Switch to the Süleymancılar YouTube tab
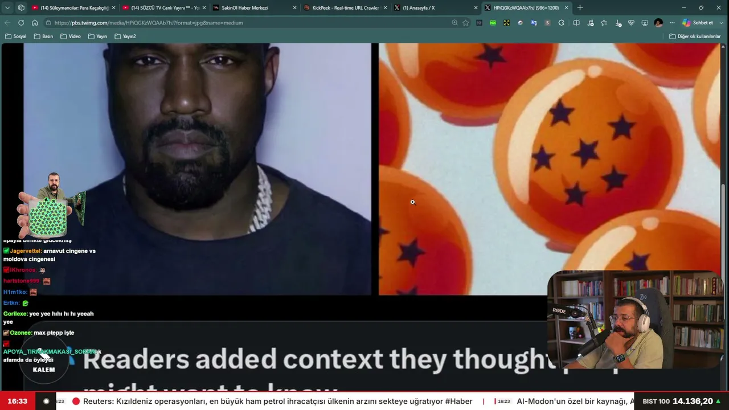The width and height of the screenshot is (729, 410). pyautogui.click(x=73, y=7)
